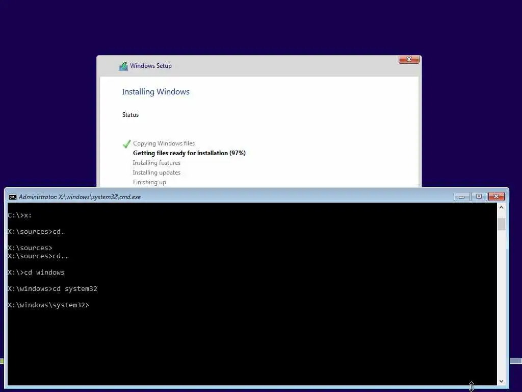Click the 'X:\sources>cd.' console line
Screen dimensions: 522x392
[x=36, y=232]
